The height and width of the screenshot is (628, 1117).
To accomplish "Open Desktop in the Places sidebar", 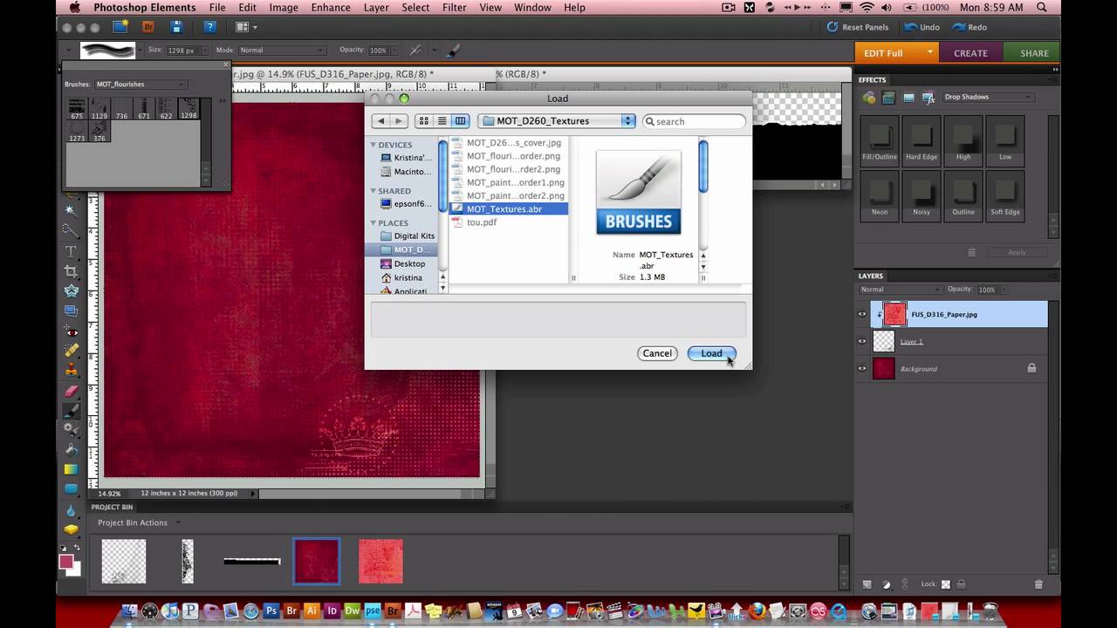I will point(409,263).
